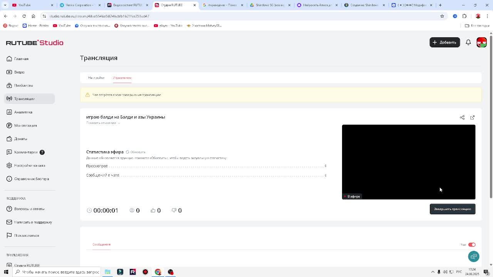Click the Windows Start button
The height and width of the screenshot is (277, 493).
pyautogui.click(x=6, y=272)
